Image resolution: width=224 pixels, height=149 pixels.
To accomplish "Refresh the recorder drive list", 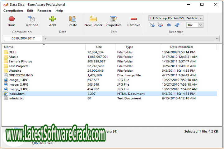I will point(177,25).
